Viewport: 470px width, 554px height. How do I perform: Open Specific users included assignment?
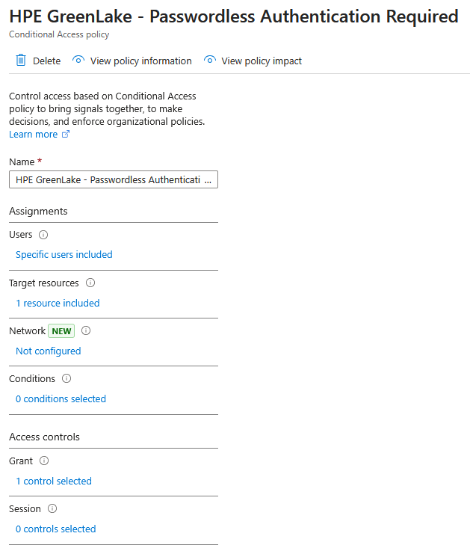pos(64,255)
